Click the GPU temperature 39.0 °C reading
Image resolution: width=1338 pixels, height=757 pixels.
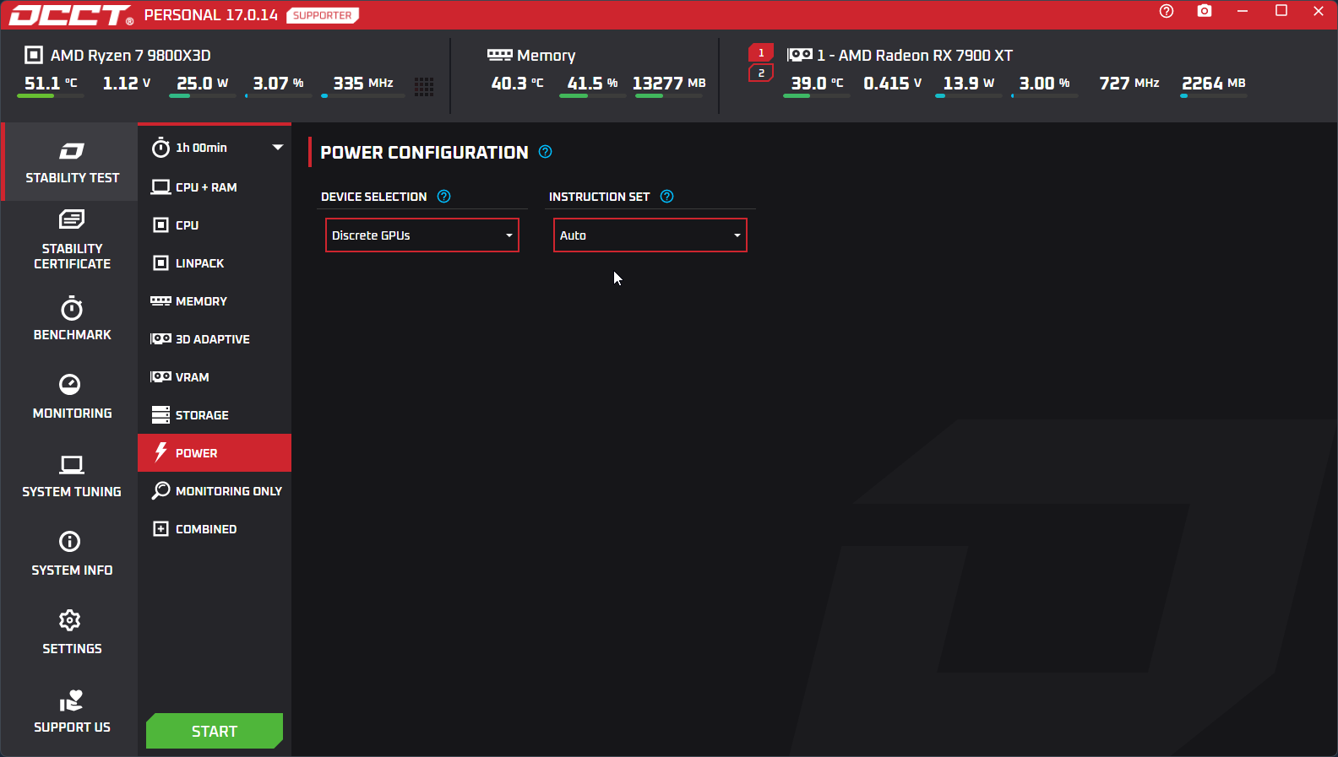pos(818,84)
